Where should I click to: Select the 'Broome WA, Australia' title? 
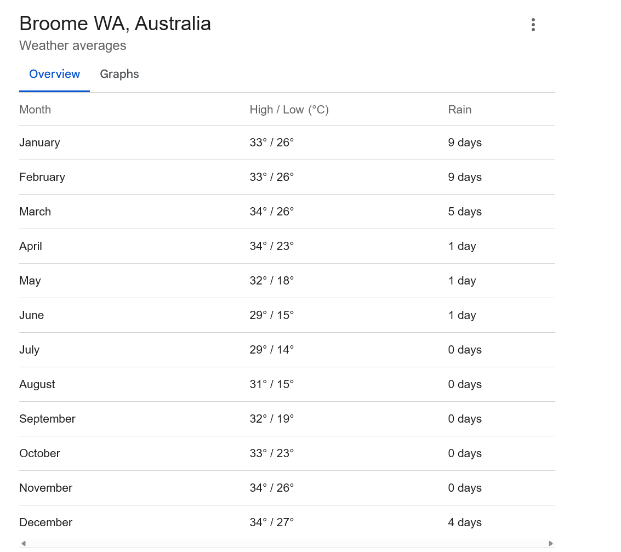click(115, 24)
